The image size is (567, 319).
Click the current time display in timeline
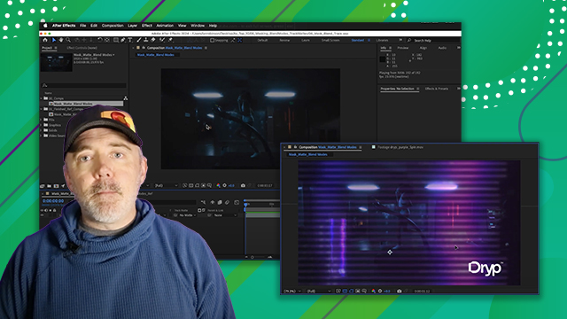coord(53,201)
